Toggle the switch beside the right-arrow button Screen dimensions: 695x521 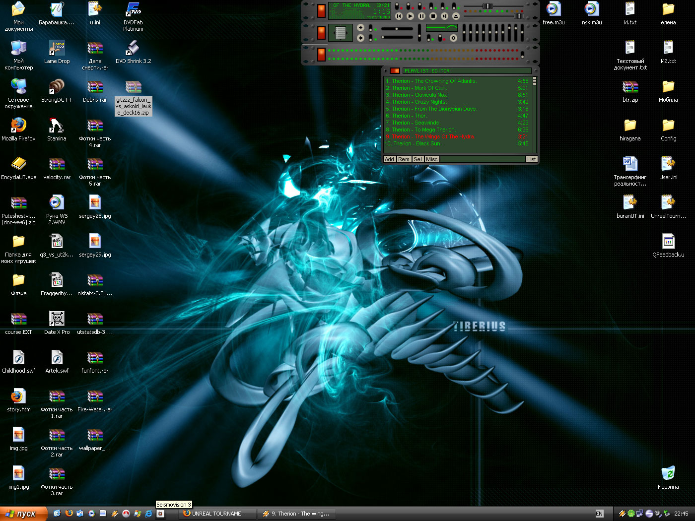[370, 28]
